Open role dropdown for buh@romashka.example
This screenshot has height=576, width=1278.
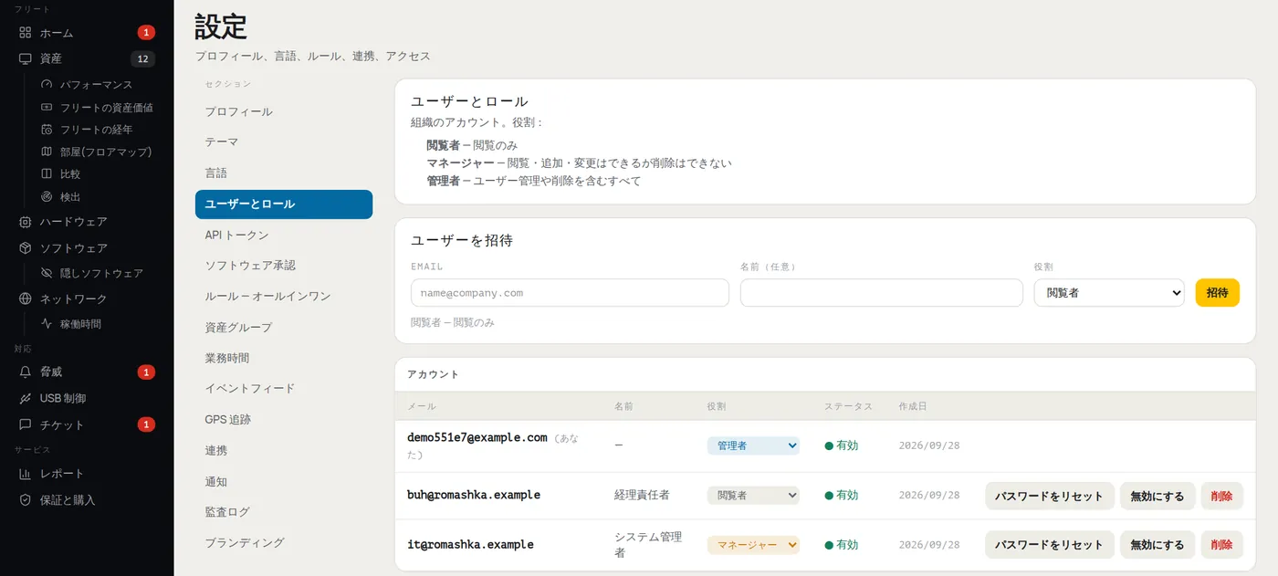(x=753, y=495)
